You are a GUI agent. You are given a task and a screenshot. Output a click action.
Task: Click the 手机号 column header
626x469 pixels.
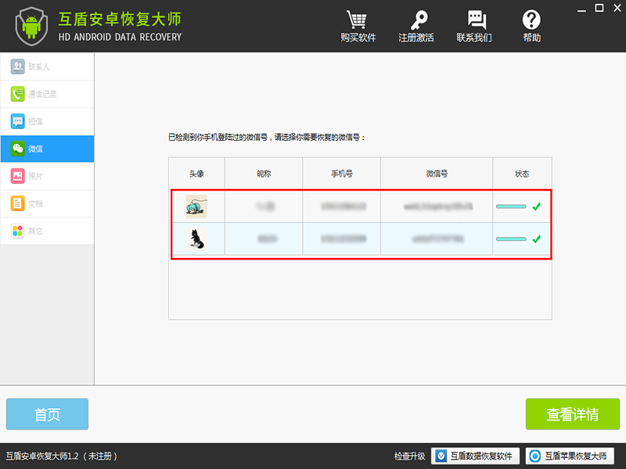click(x=342, y=174)
